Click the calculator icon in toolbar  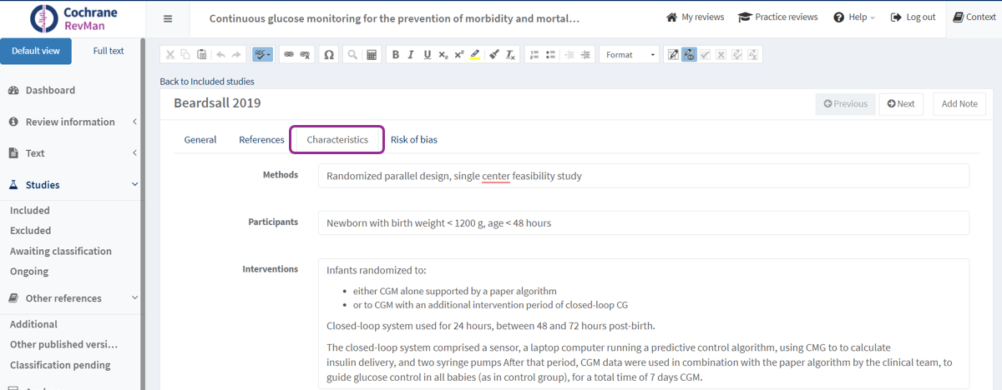click(x=372, y=55)
